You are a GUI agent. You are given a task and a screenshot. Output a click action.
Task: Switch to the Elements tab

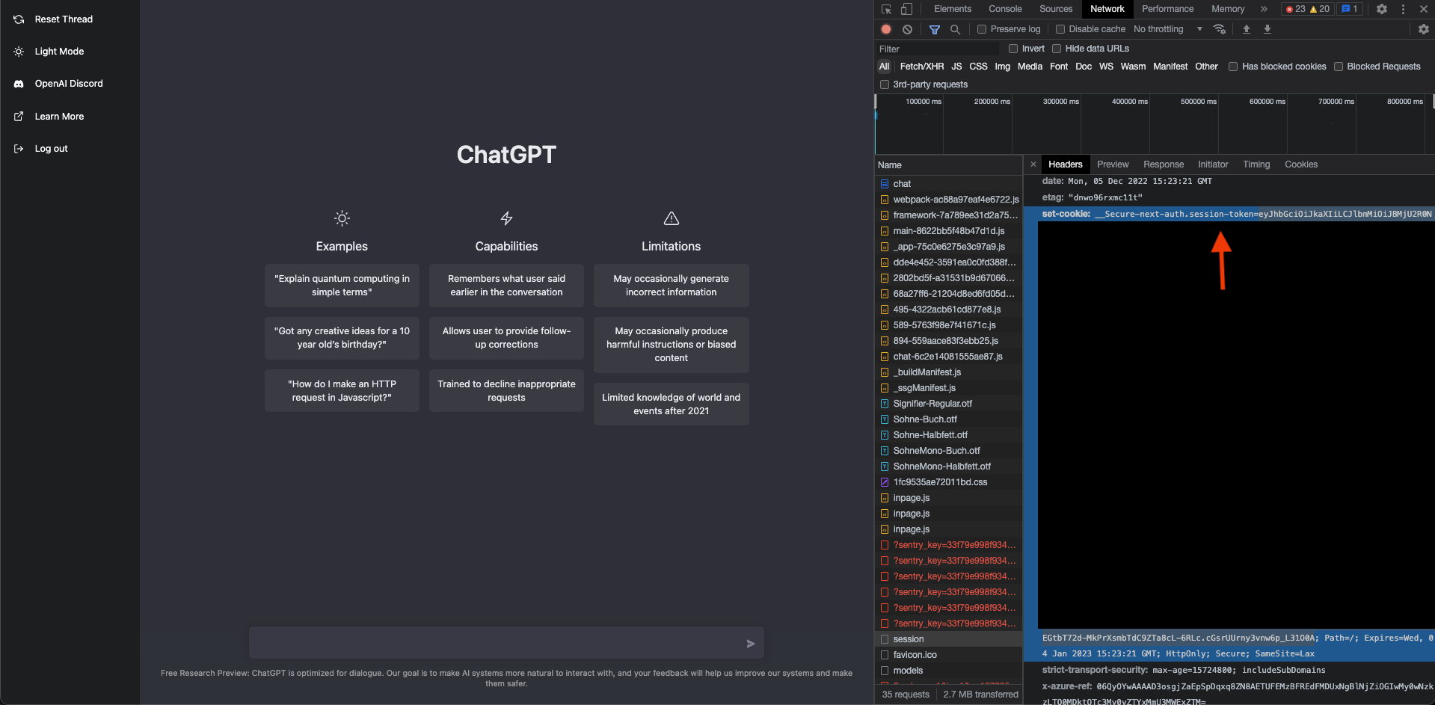tap(953, 9)
